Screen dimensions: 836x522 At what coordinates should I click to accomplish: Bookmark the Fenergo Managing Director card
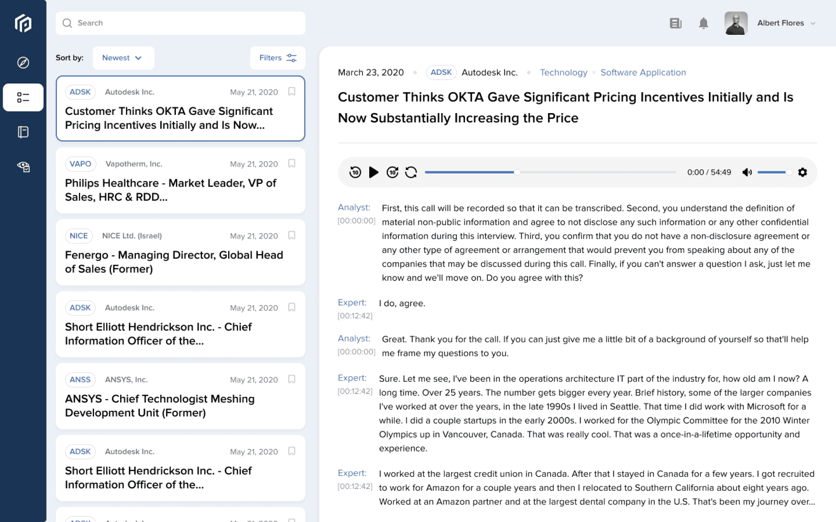click(x=292, y=235)
